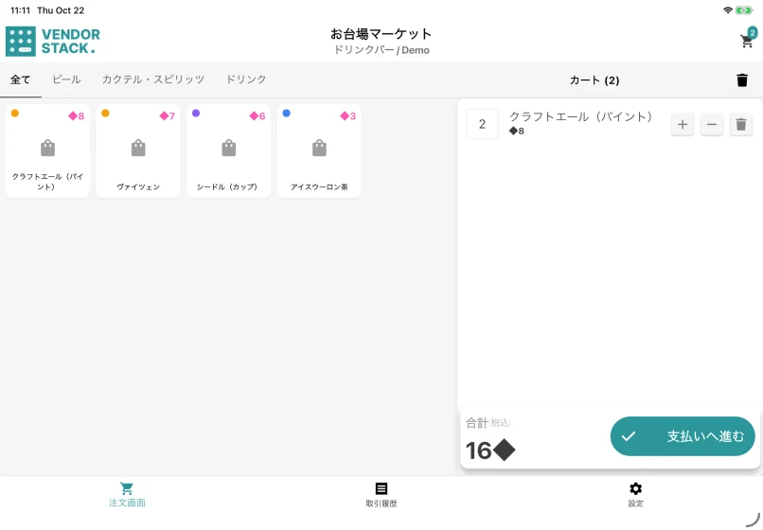Remove クラフトエール from the cart using its trash icon

pos(740,125)
